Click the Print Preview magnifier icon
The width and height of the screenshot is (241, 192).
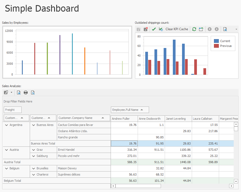tap(33, 92)
